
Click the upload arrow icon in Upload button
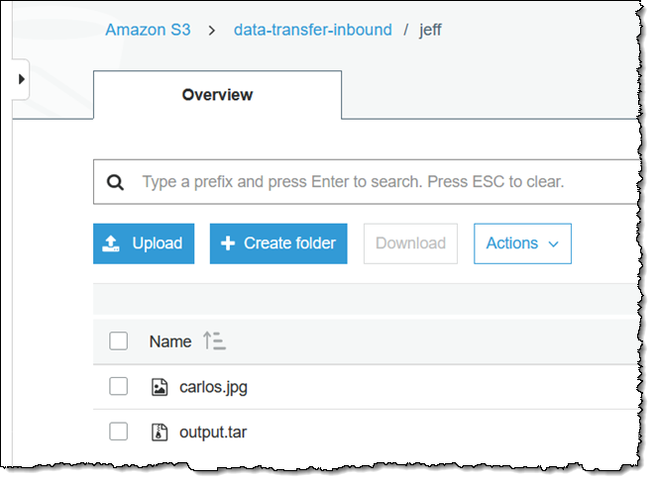click(x=112, y=243)
